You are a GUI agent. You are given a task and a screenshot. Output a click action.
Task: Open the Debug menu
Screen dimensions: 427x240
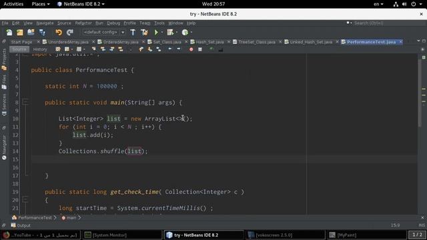113,23
